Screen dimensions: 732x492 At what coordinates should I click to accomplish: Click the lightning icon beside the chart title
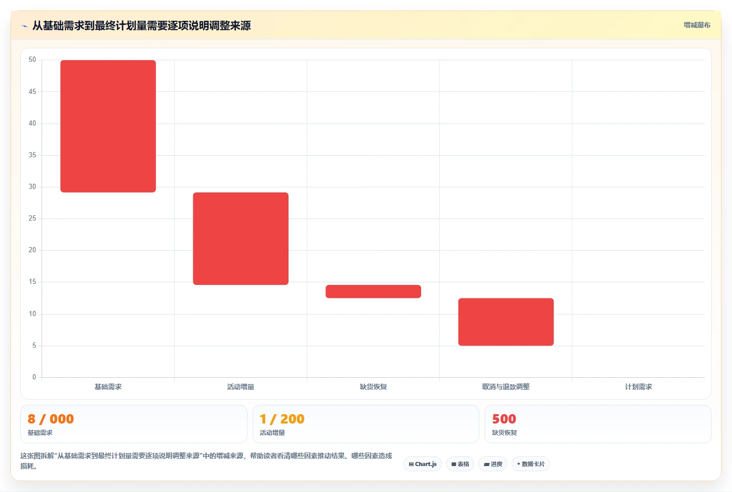[x=24, y=26]
